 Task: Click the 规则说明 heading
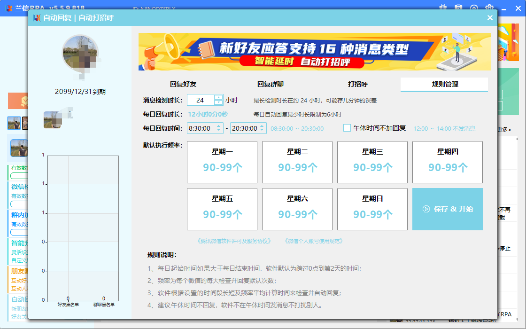click(162, 255)
